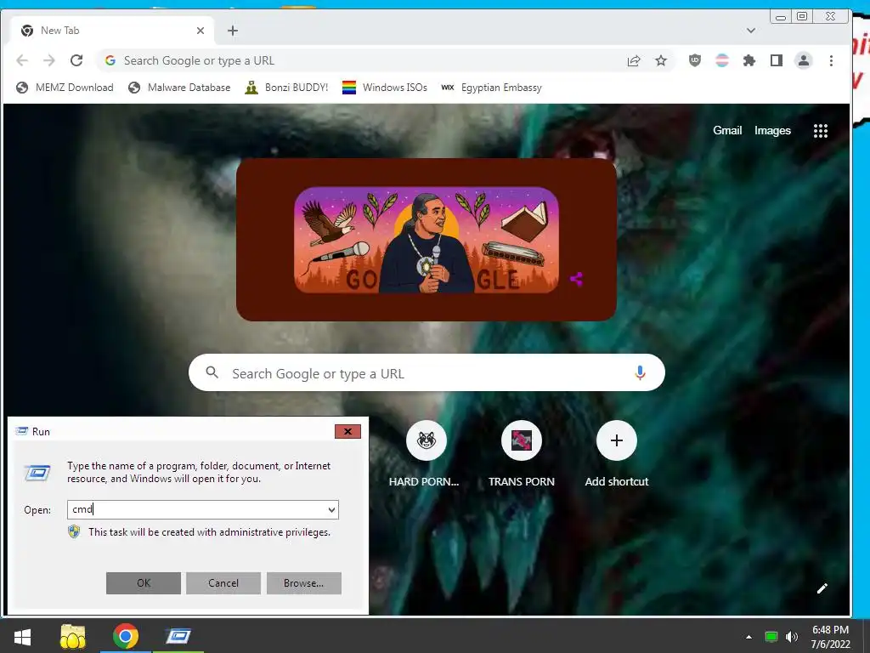
Task: Click the green network tray icon
Action: tap(771, 637)
